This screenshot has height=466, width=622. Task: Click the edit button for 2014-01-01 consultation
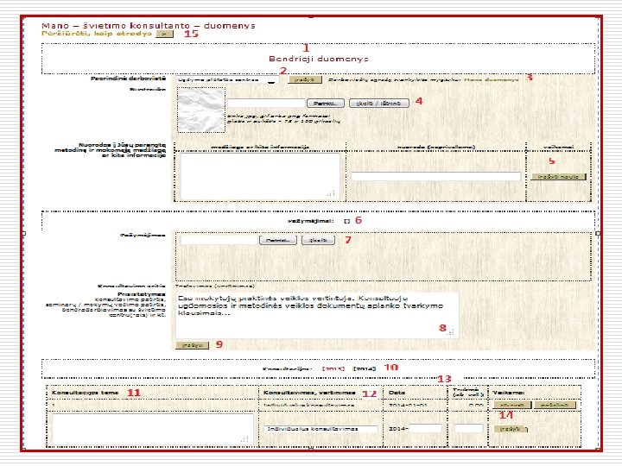[x=512, y=405]
